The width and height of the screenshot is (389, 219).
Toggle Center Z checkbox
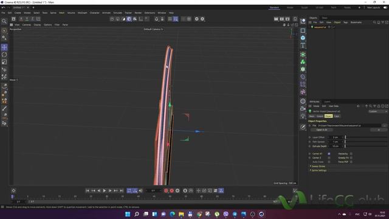[x=329, y=158]
